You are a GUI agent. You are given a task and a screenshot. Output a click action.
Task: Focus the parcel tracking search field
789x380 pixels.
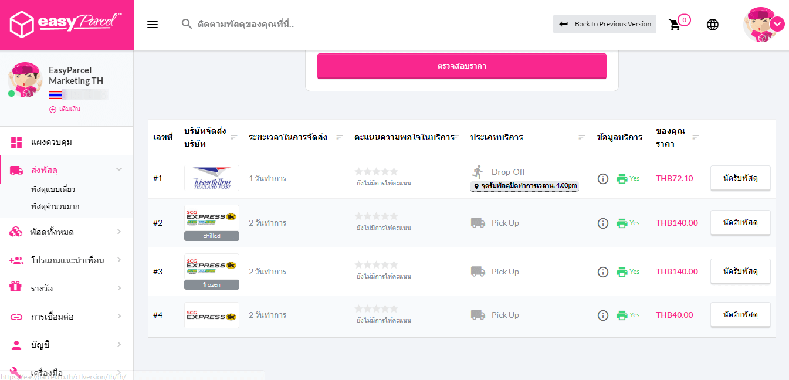pos(245,24)
